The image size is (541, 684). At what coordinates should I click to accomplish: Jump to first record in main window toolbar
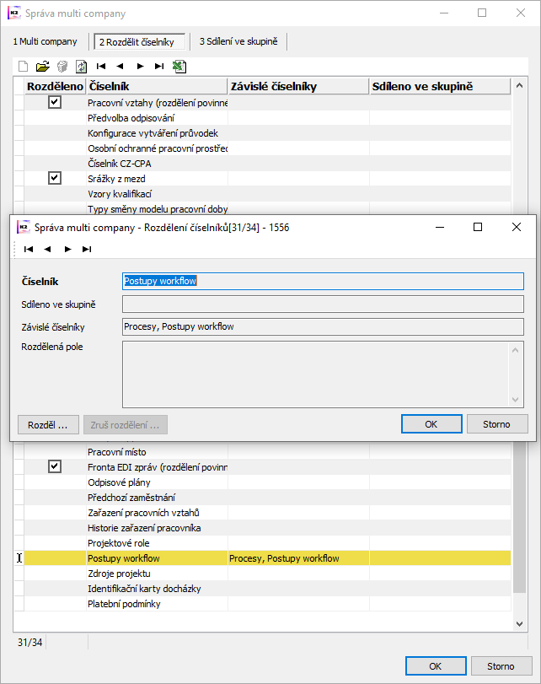click(101, 67)
